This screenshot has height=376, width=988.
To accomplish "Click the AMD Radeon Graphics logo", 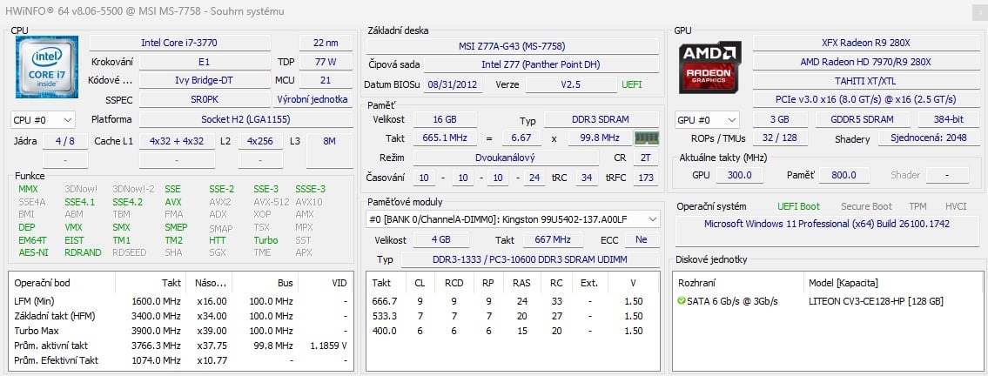I will (710, 66).
